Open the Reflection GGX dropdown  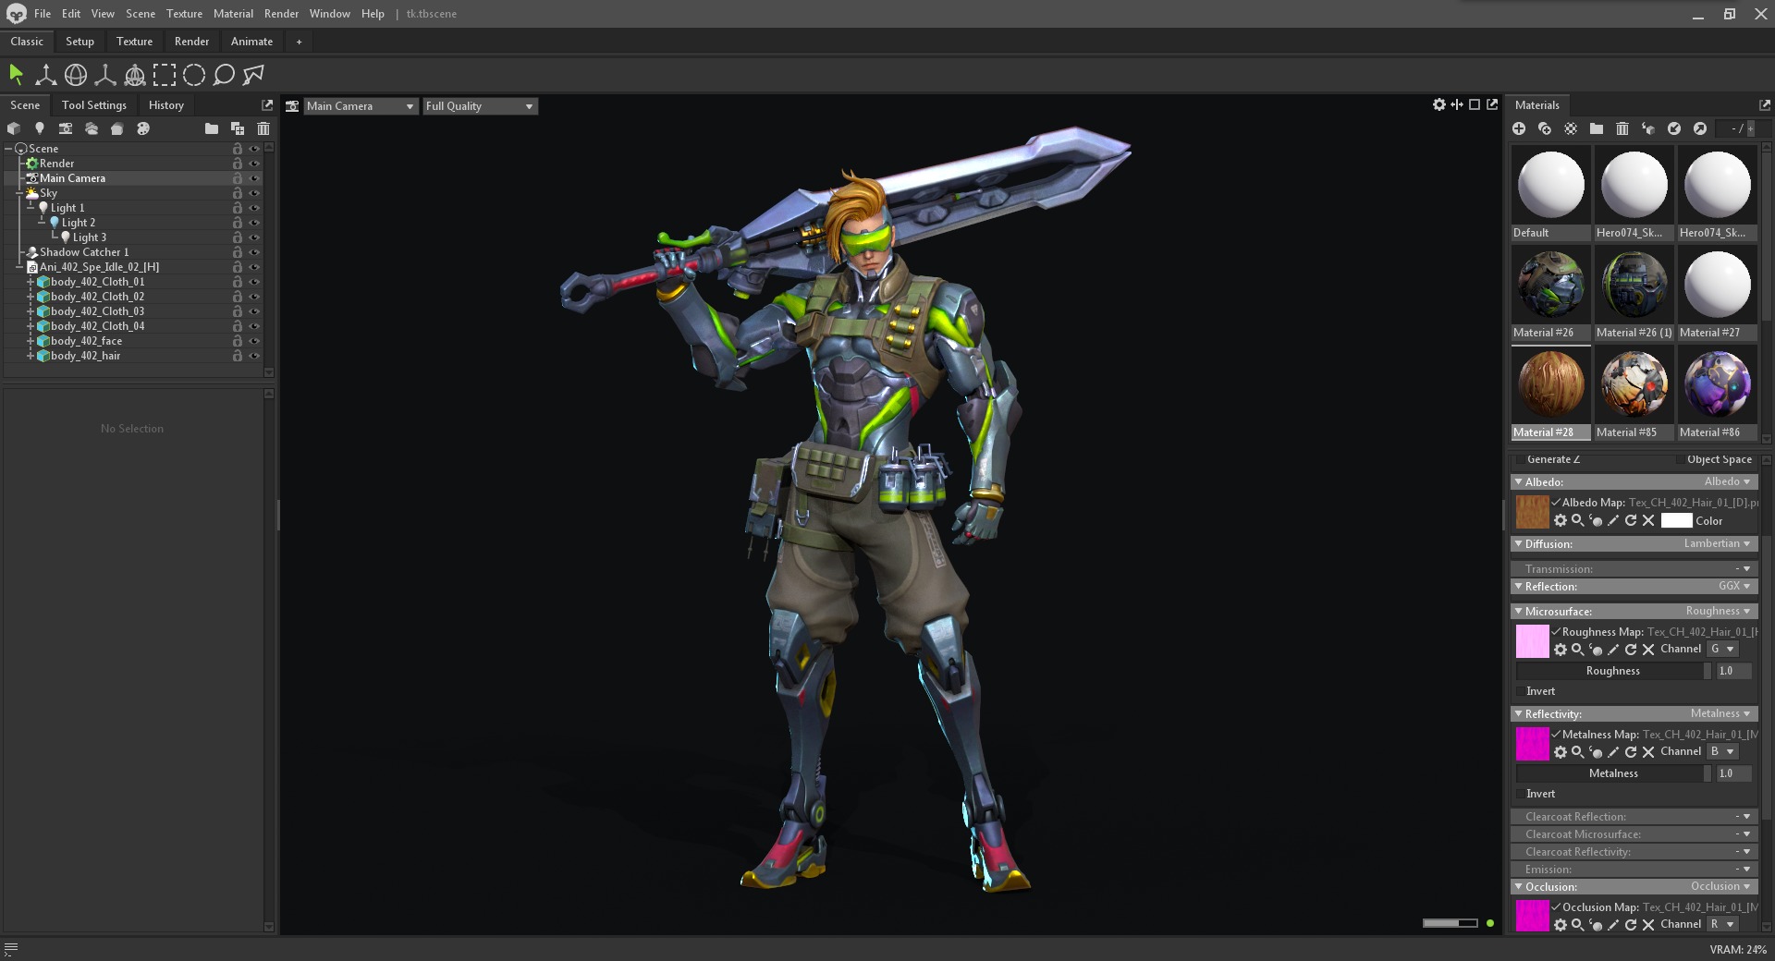coord(1735,586)
